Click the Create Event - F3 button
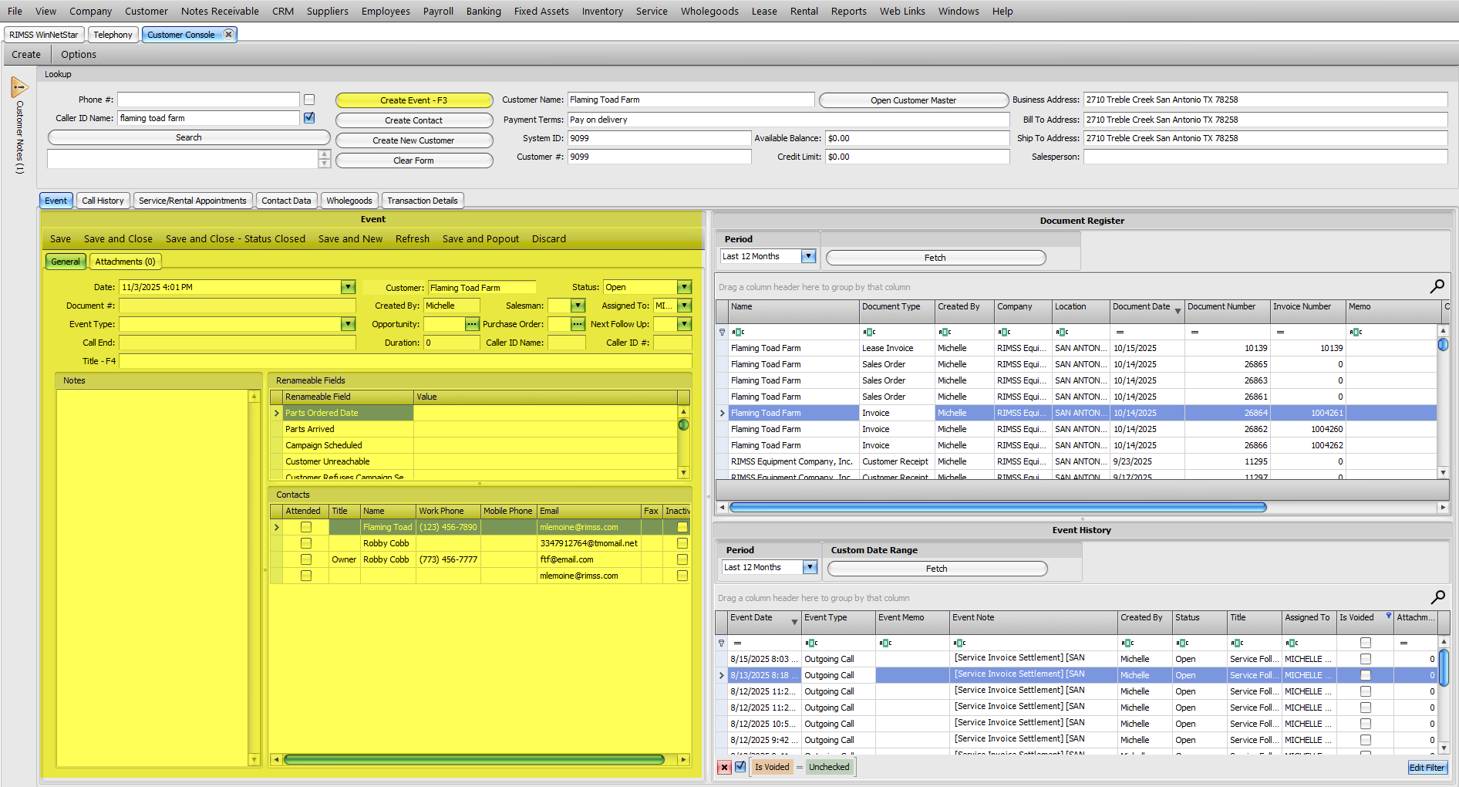This screenshot has height=787, width=1459. (413, 100)
